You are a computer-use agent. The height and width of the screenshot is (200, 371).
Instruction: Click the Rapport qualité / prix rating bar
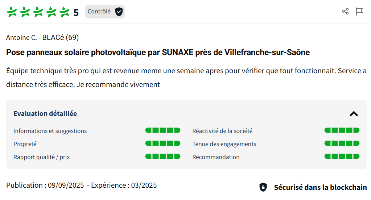(162, 157)
